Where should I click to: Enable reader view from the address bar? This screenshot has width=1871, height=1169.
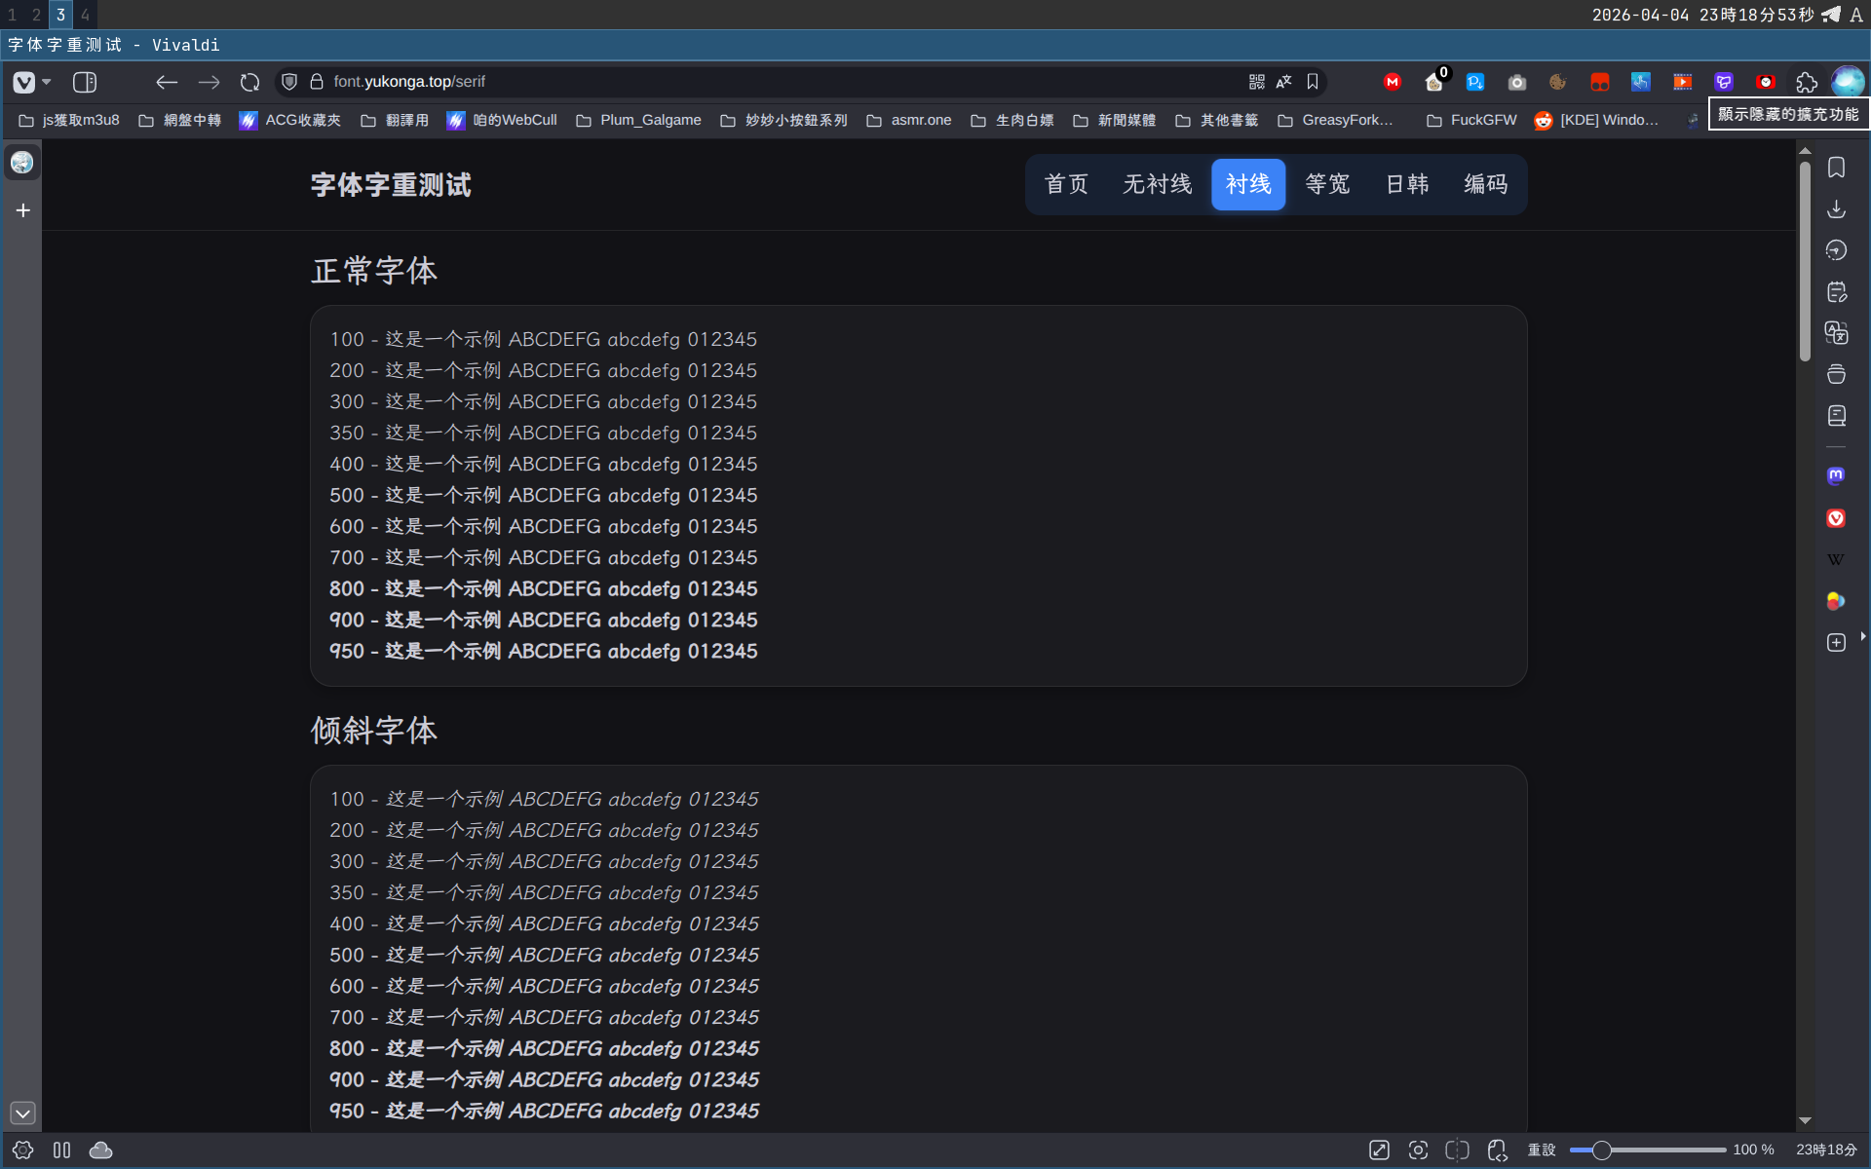[x=1257, y=82]
